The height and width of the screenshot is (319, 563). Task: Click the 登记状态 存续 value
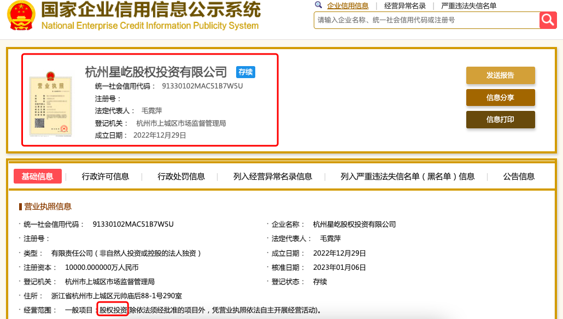coord(320,282)
